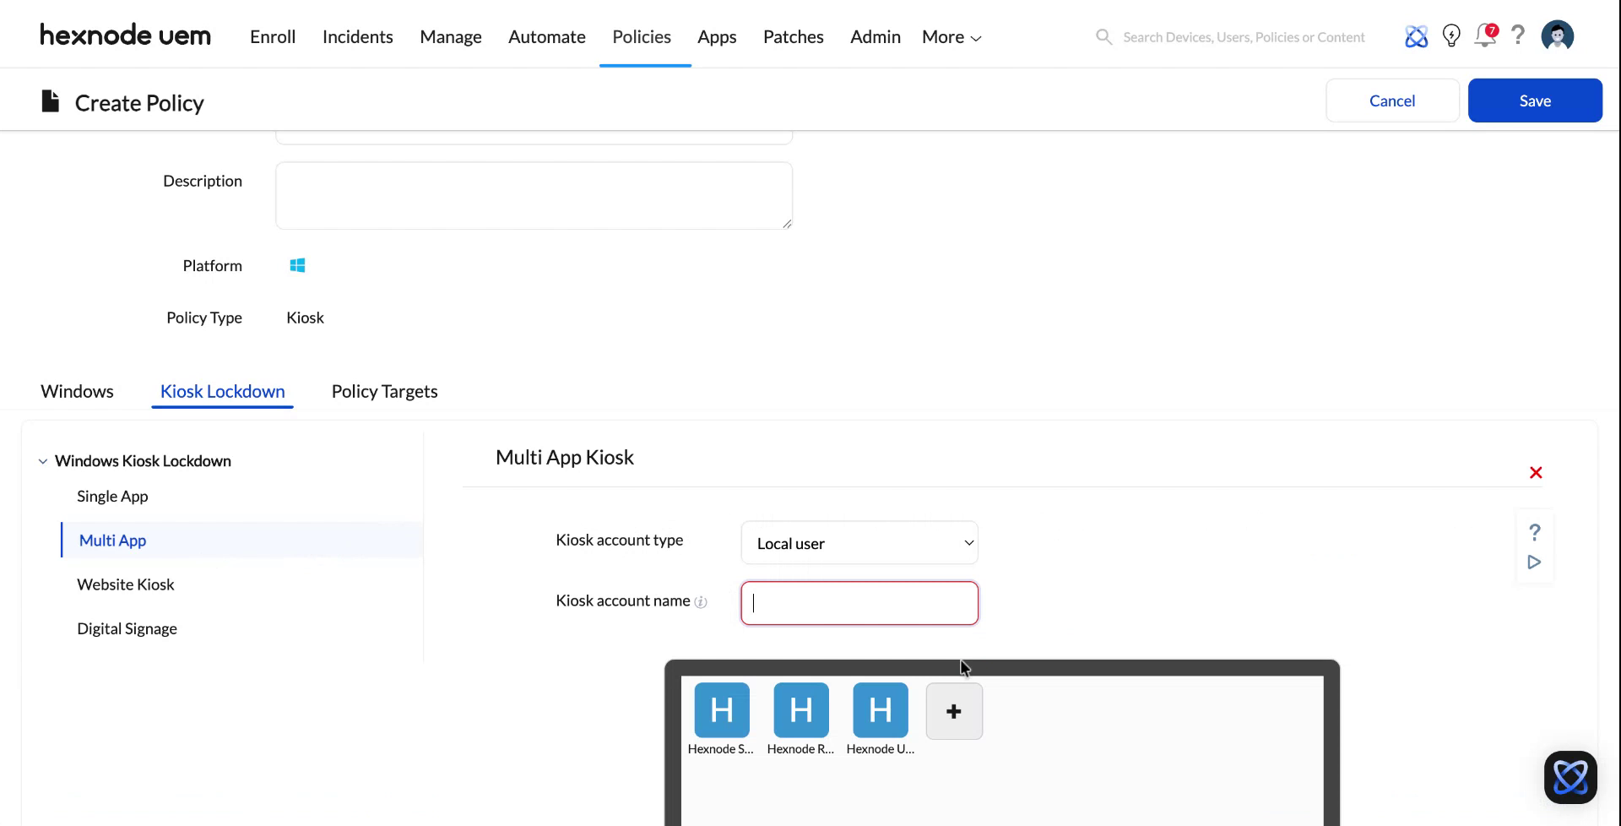
Task: Add an app using the plus tile in kiosk preview
Action: click(954, 710)
